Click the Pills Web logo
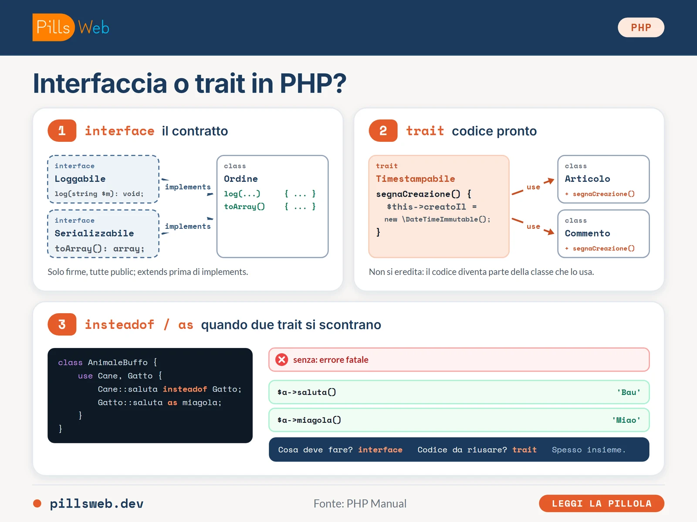The width and height of the screenshot is (697, 522). click(x=71, y=27)
